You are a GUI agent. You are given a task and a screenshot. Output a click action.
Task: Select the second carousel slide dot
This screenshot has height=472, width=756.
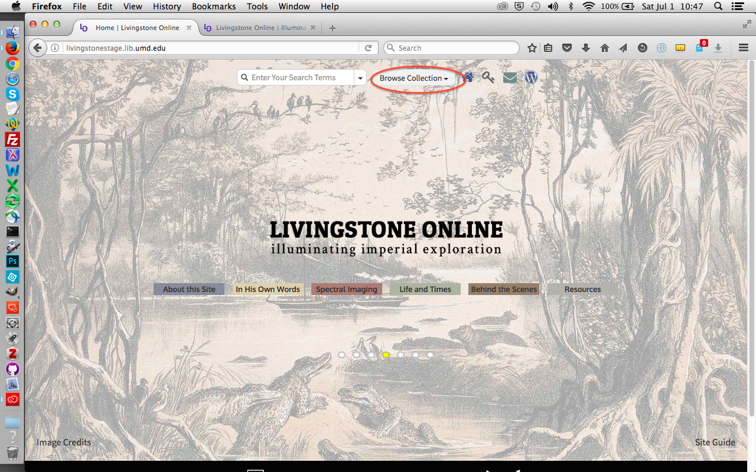click(x=356, y=355)
